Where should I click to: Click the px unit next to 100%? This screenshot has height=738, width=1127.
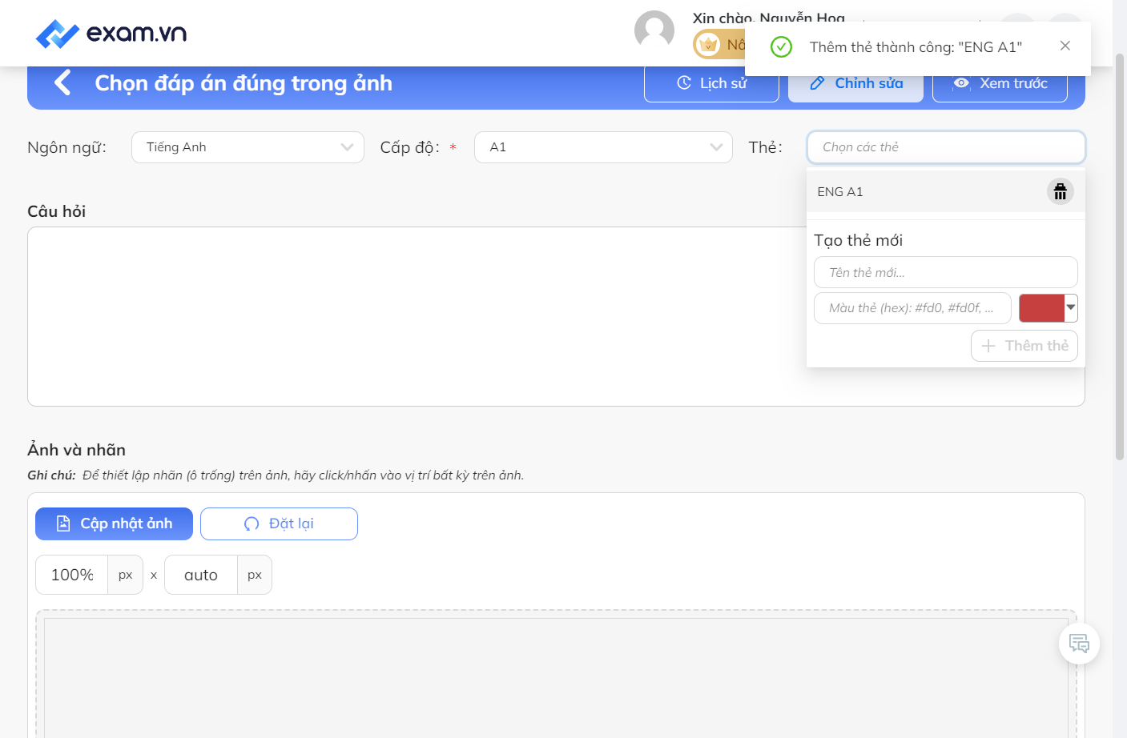point(126,575)
